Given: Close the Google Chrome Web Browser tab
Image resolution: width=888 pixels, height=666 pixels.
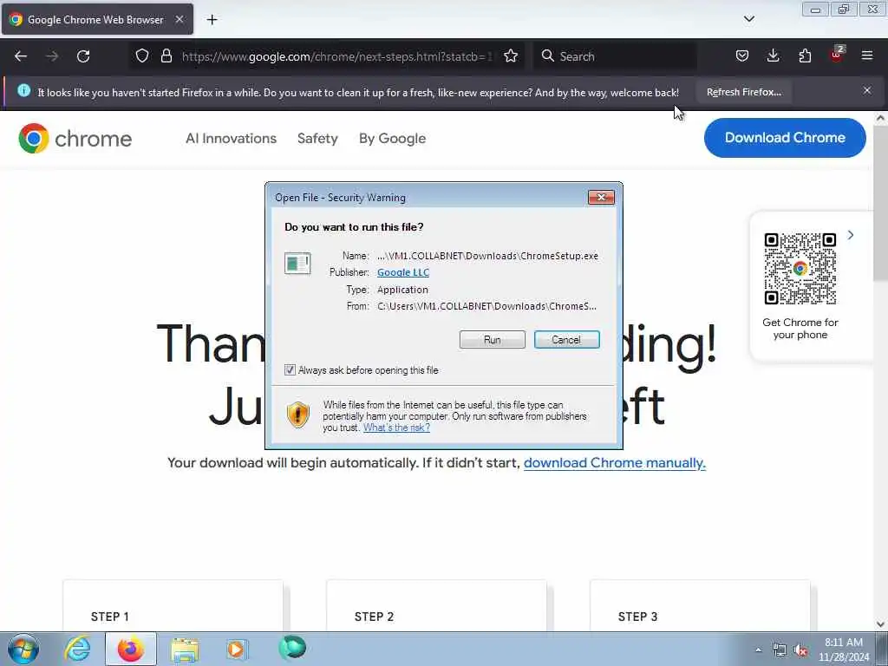Looking at the screenshot, I should tap(179, 19).
